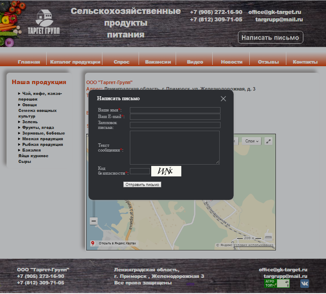Click the Наша продукция heading

[39, 82]
